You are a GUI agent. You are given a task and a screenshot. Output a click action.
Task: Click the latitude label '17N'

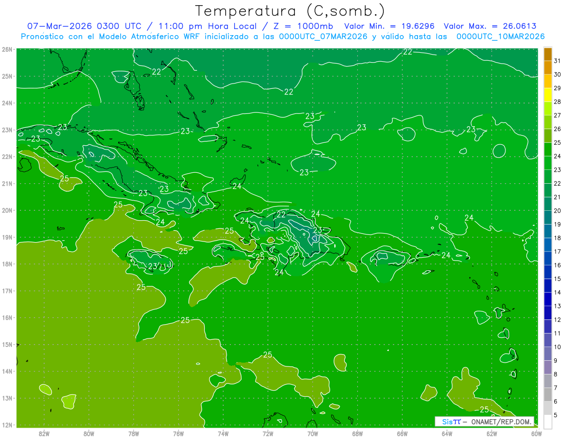pyautogui.click(x=7, y=291)
